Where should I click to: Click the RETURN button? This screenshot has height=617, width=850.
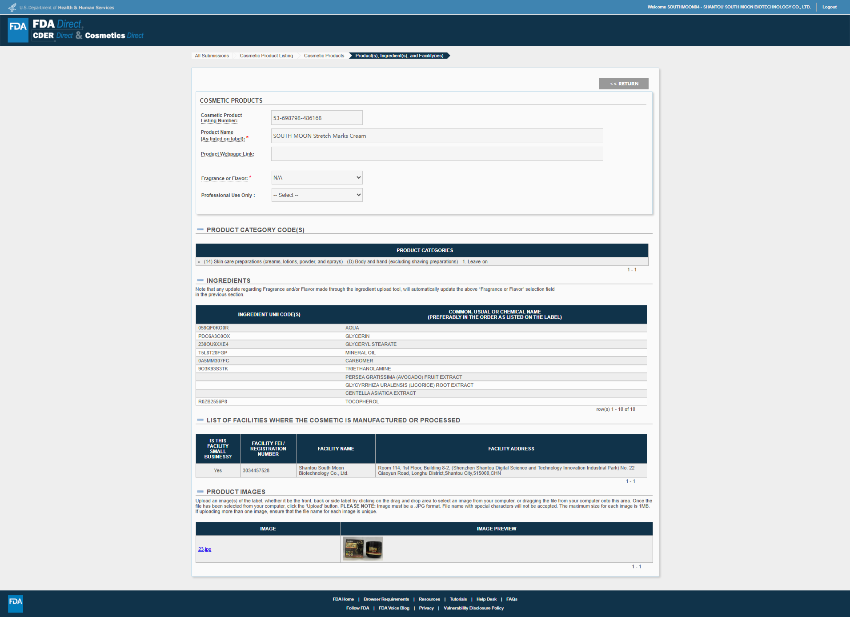(x=623, y=84)
